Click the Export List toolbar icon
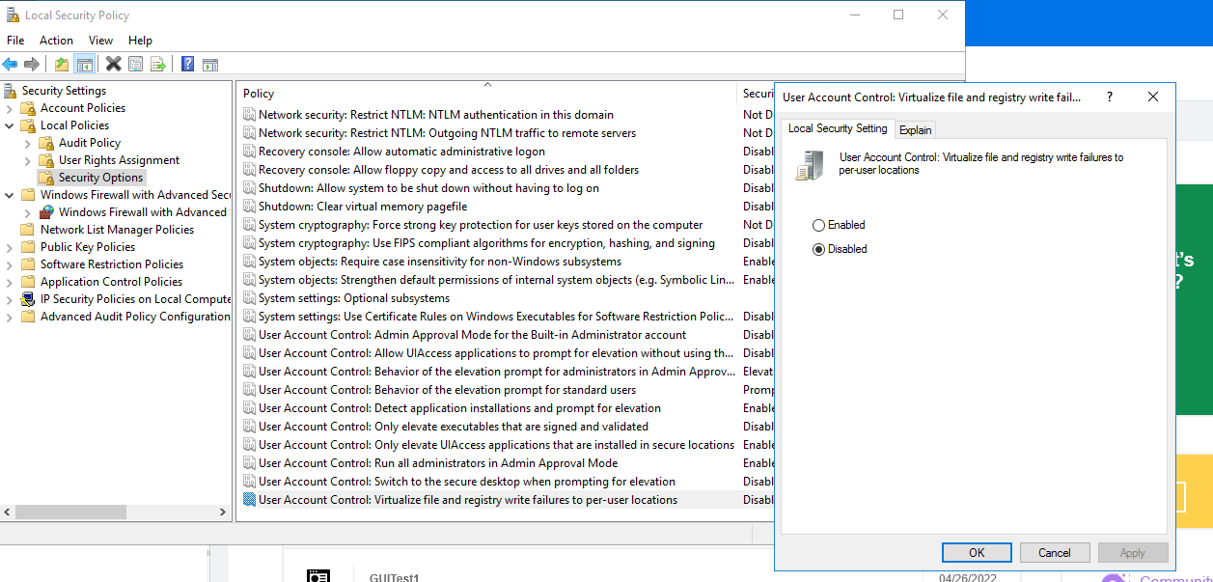The width and height of the screenshot is (1213, 582). [158, 65]
